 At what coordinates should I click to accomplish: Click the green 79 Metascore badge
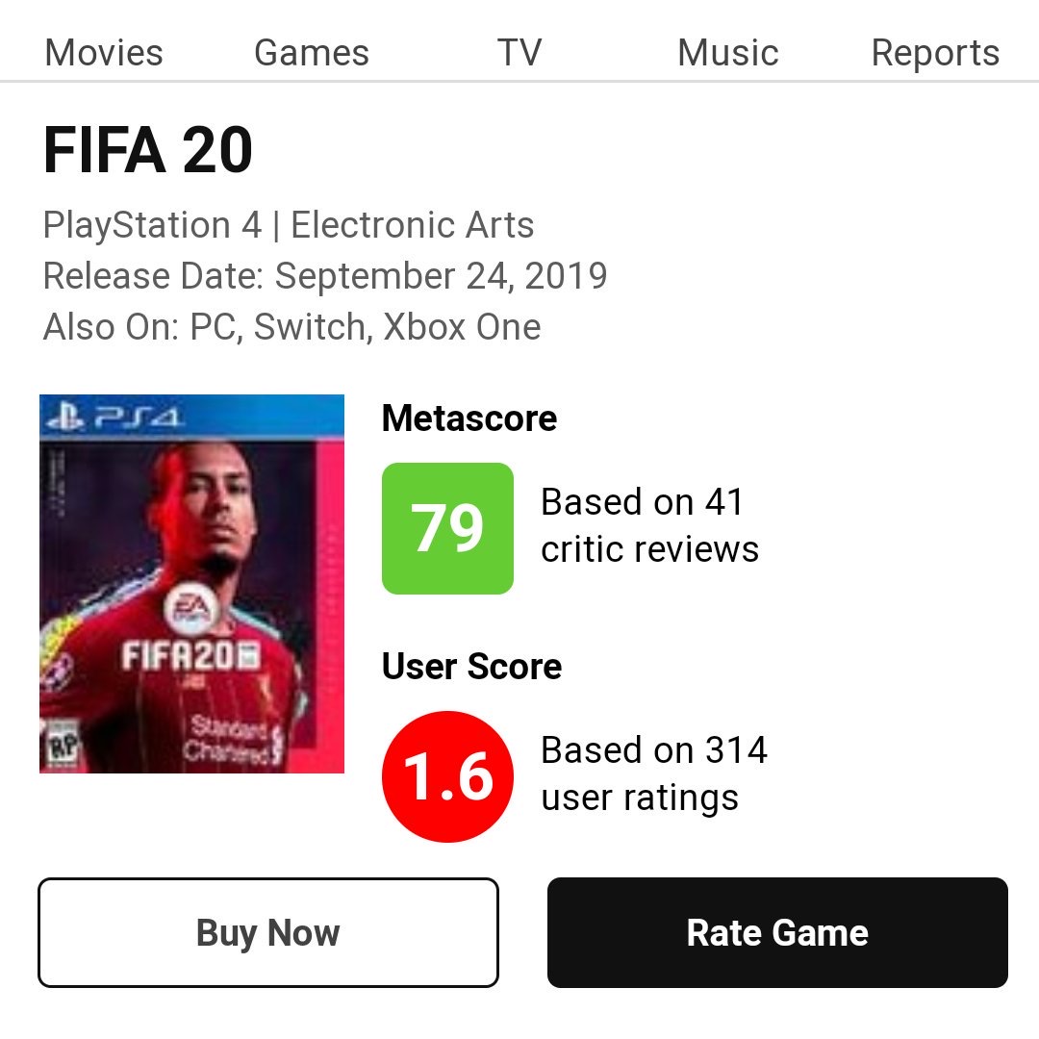[447, 528]
